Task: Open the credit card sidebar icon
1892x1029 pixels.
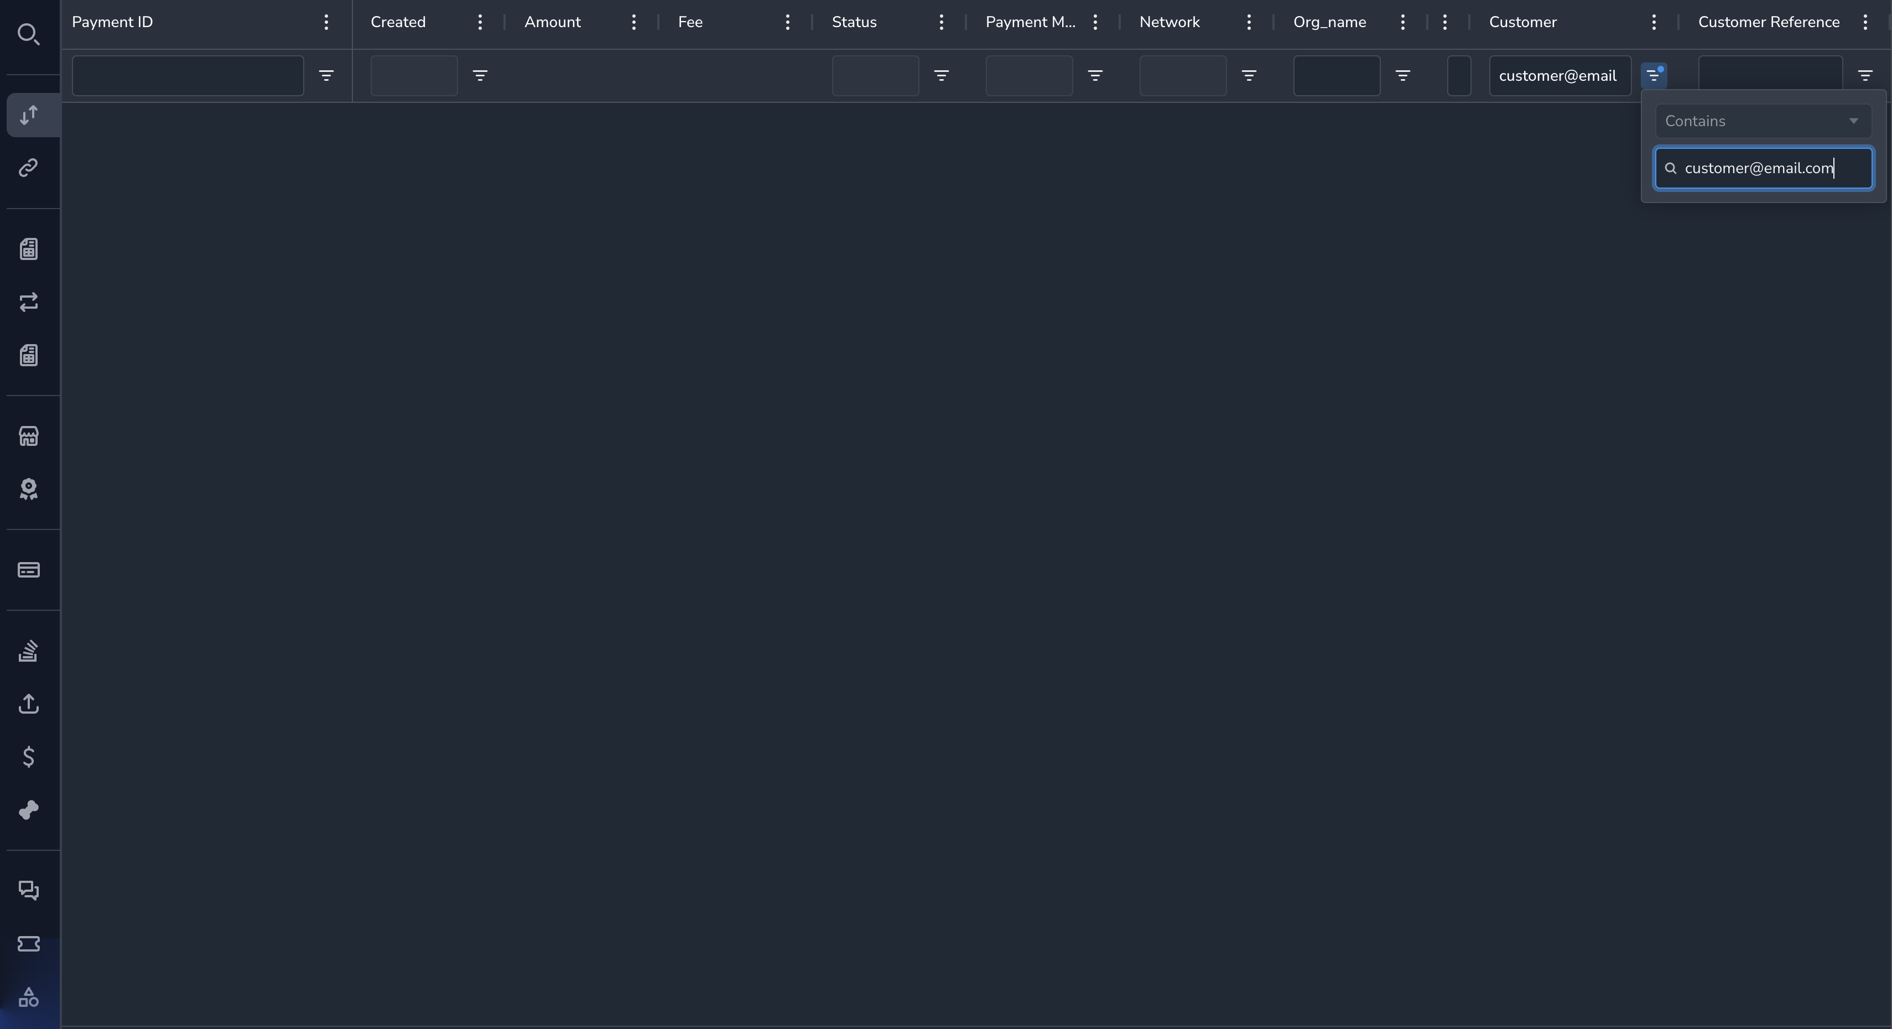Action: click(29, 570)
